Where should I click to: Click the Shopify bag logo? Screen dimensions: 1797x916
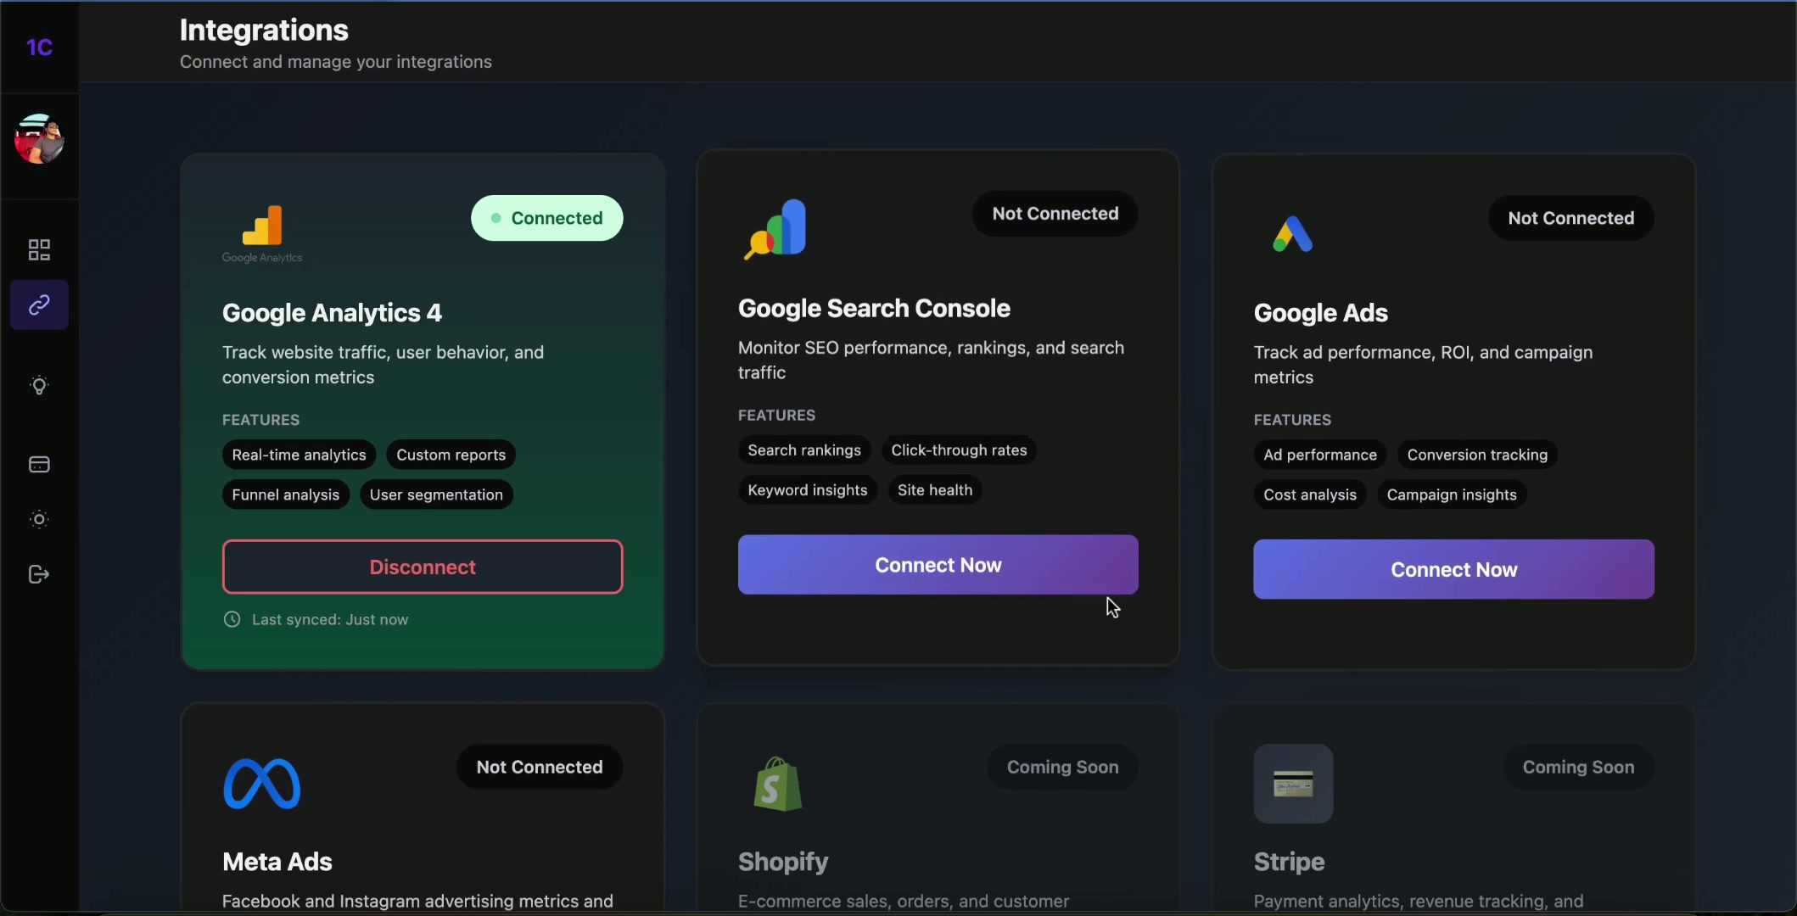click(x=777, y=784)
